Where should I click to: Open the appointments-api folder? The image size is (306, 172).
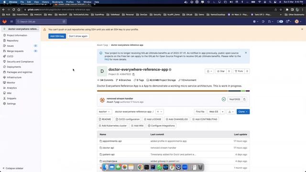pyautogui.click(x=112, y=141)
